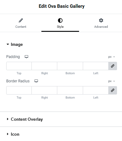
Task: Open responsive device icon next to Padding
Action: [26, 57]
